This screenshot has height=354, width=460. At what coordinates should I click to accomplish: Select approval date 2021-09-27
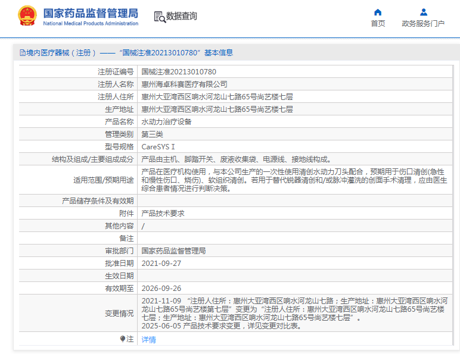pyautogui.click(x=161, y=264)
